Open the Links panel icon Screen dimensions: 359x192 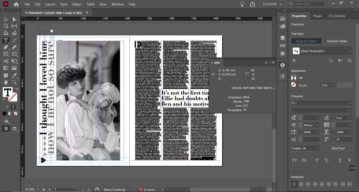(x=283, y=45)
